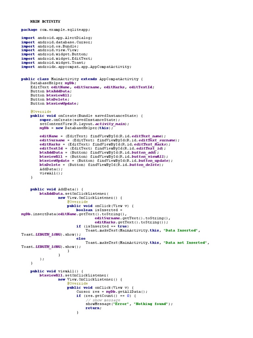Screen dimensions: 253x338
Task: Click the boolean isInserted = line
Action: (x=99, y=210)
